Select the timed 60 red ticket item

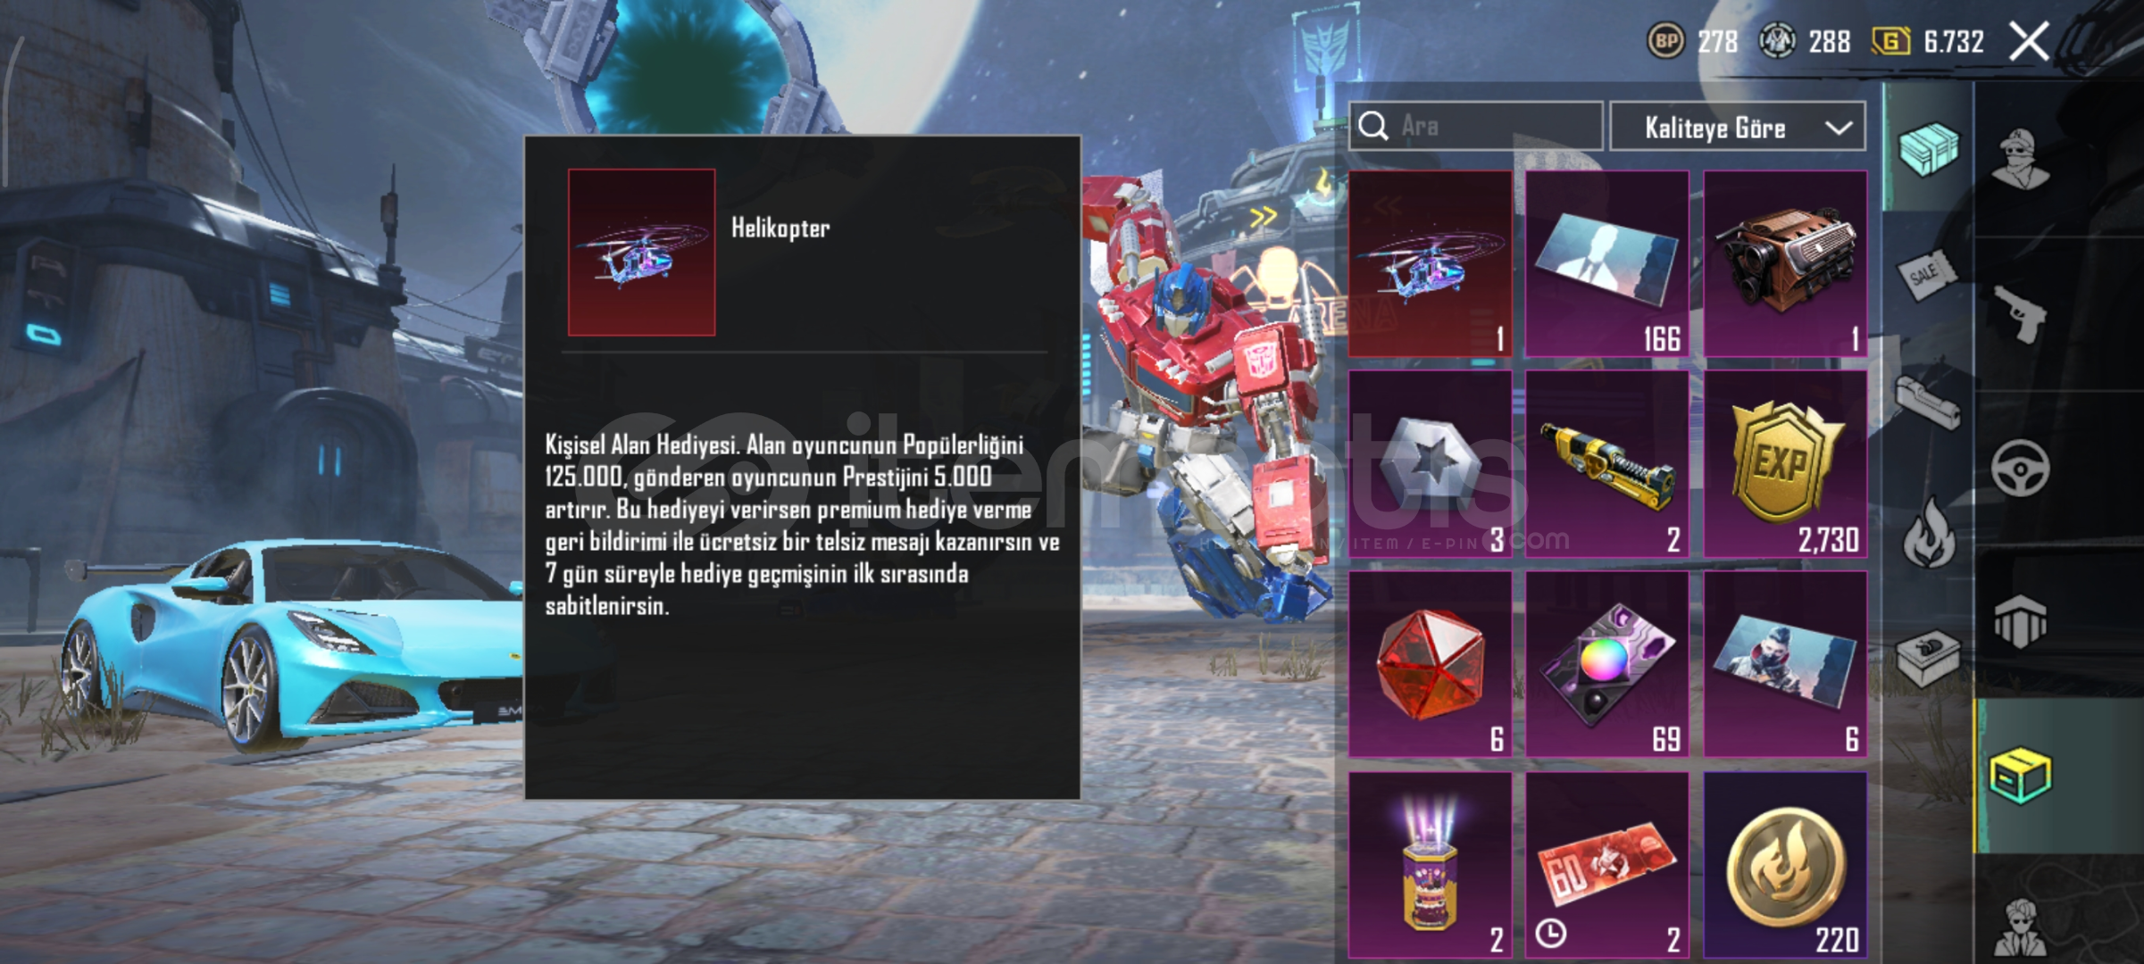click(x=1607, y=866)
